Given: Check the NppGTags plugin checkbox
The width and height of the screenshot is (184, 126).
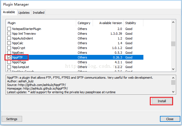Looking at the screenshot, I should coord(9,62).
